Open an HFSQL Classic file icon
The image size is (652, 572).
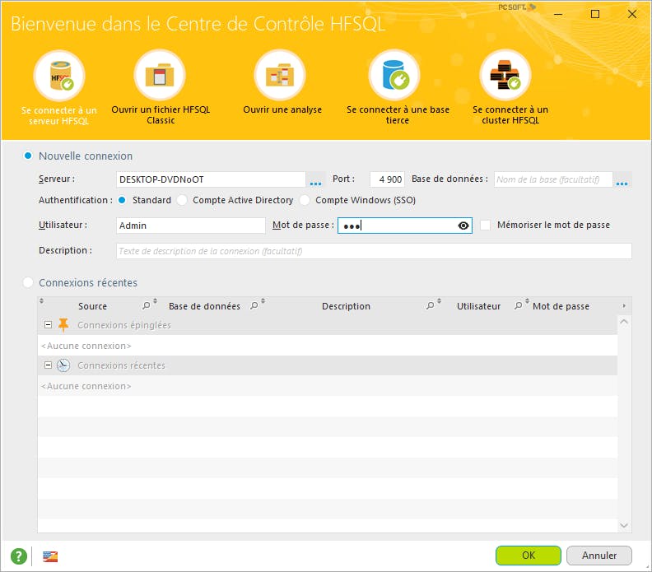coord(160,76)
